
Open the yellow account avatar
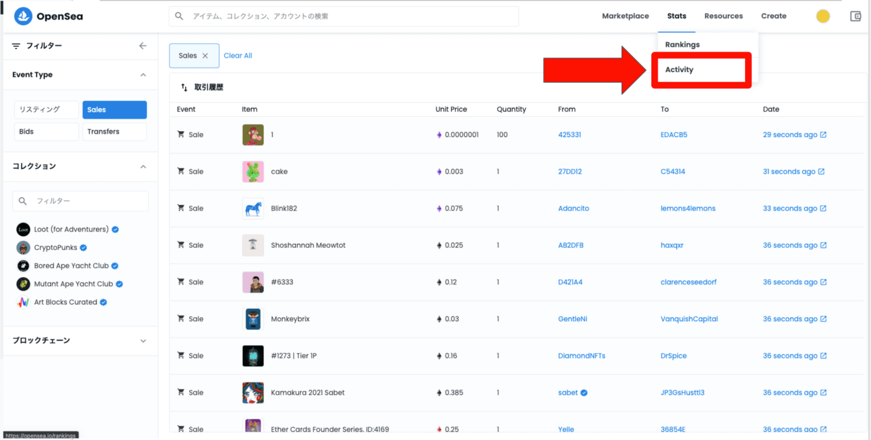823,16
